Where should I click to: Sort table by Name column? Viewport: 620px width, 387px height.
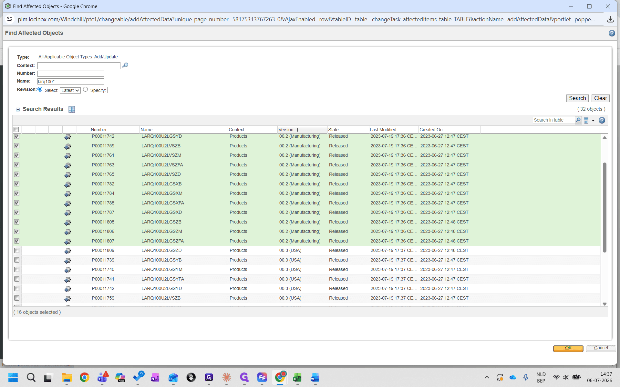point(183,130)
